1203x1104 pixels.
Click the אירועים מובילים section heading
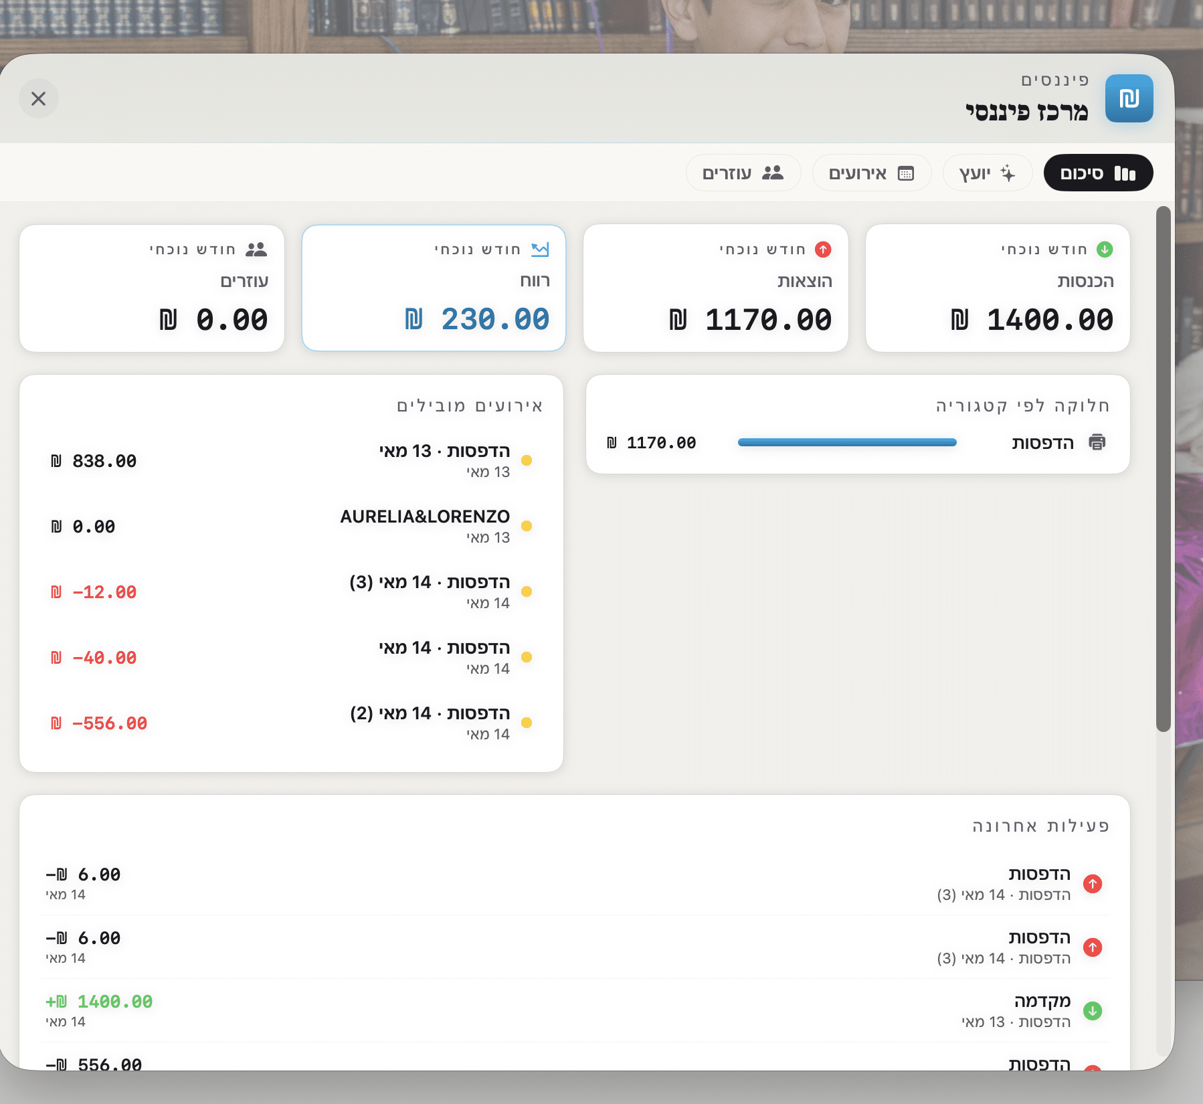(x=470, y=405)
